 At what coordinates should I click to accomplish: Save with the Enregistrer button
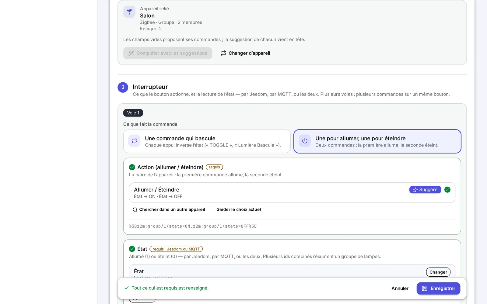click(x=438, y=288)
